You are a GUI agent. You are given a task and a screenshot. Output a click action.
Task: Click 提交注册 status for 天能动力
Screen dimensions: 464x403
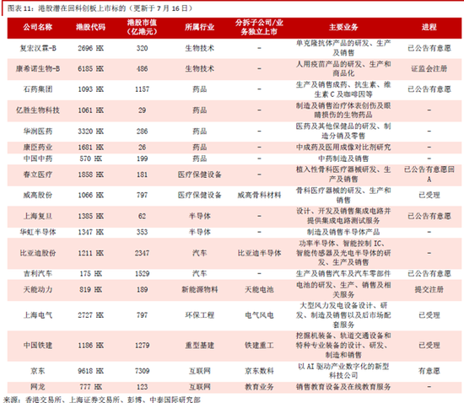click(x=429, y=289)
